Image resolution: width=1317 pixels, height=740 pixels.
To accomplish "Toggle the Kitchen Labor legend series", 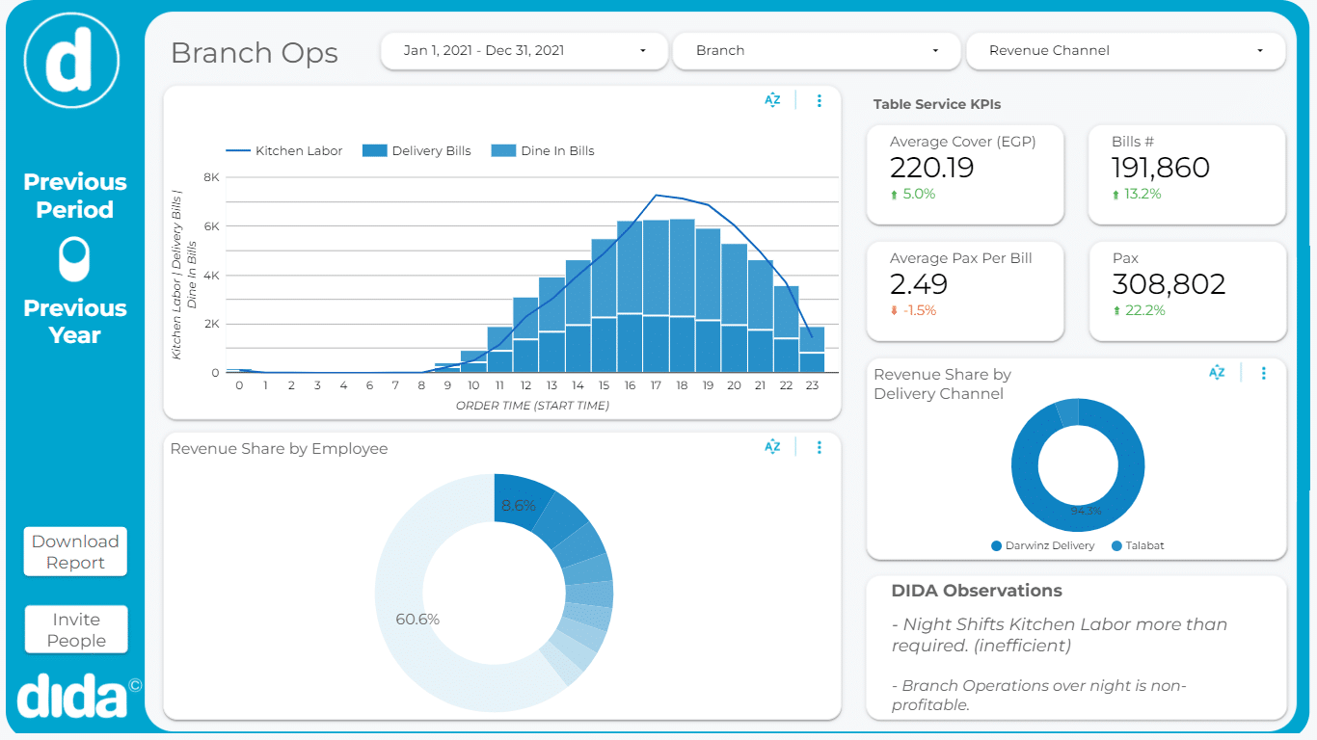I will [284, 151].
